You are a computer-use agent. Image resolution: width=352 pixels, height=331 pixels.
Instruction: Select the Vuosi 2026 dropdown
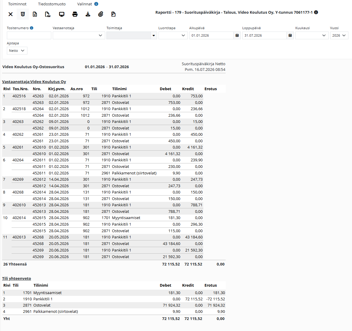[339, 35]
